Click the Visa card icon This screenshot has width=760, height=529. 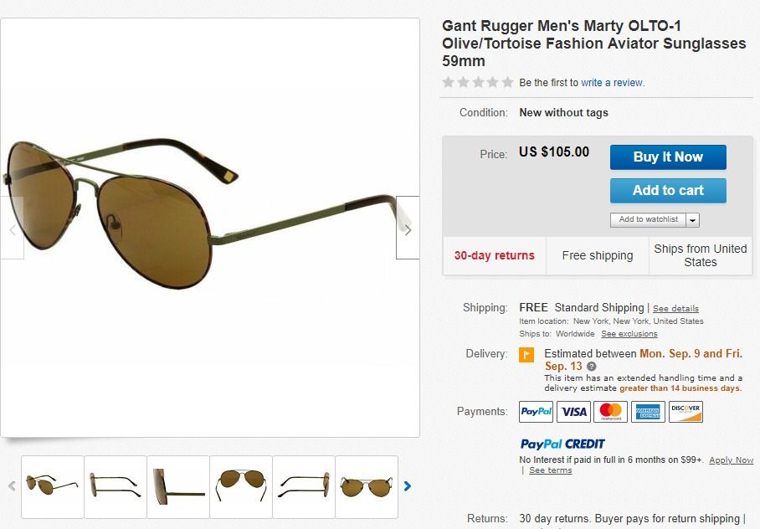[573, 411]
